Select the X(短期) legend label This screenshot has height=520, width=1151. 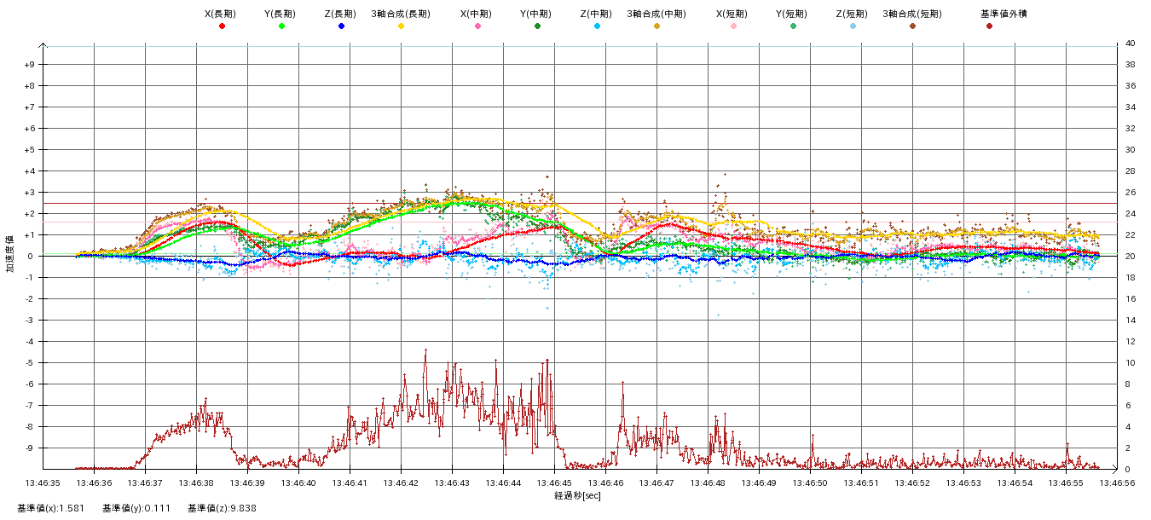coord(732,14)
